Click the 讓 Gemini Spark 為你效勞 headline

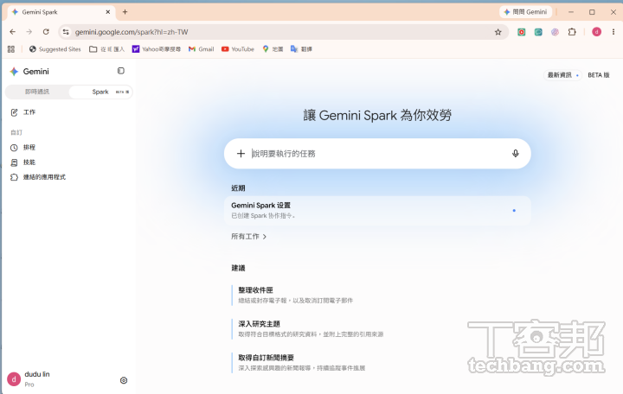377,116
